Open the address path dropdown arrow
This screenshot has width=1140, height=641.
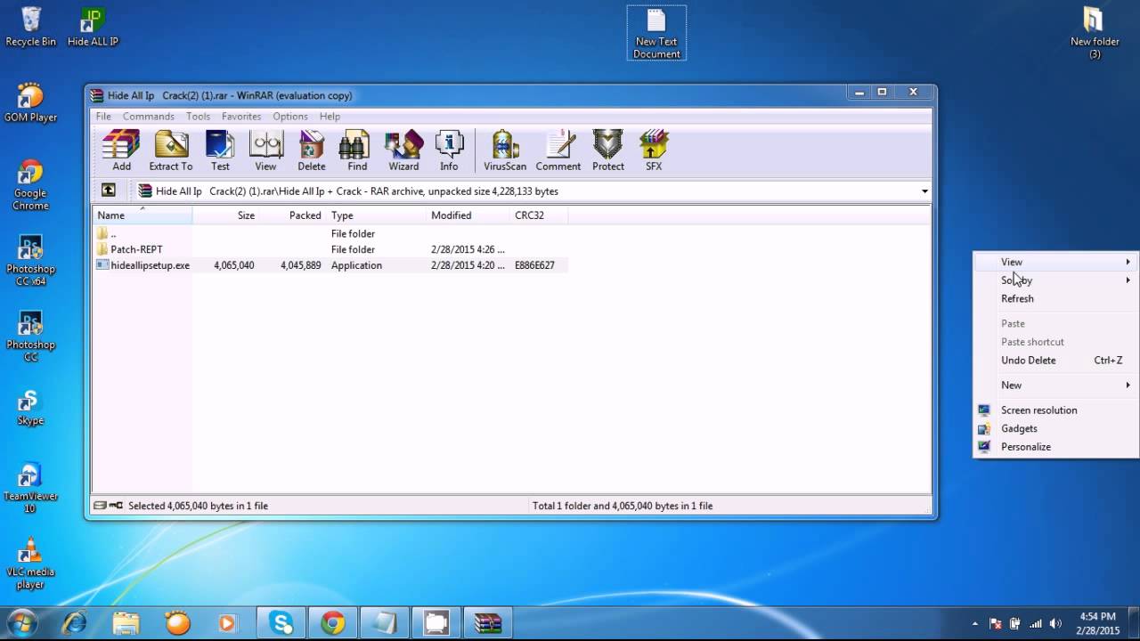924,191
